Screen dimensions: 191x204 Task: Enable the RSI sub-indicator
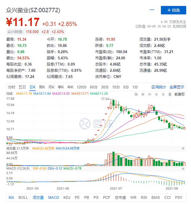[x=144, y=197]
